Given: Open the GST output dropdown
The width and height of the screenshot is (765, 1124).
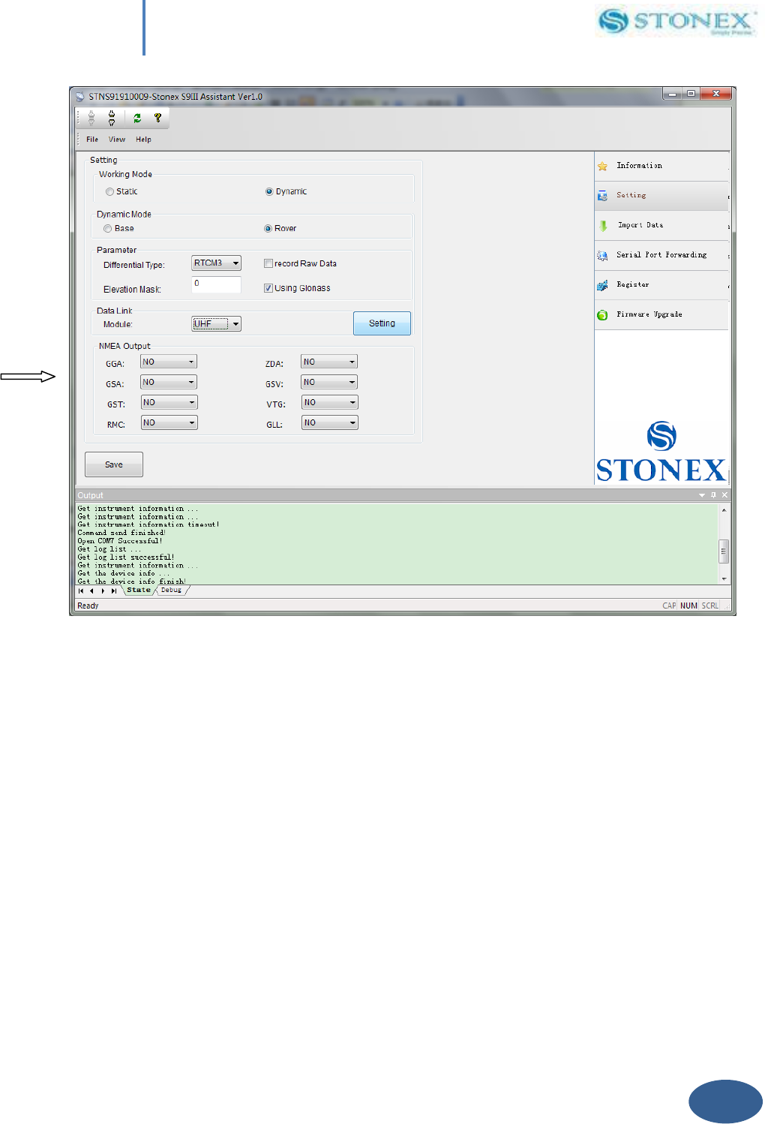Looking at the screenshot, I should (x=169, y=402).
